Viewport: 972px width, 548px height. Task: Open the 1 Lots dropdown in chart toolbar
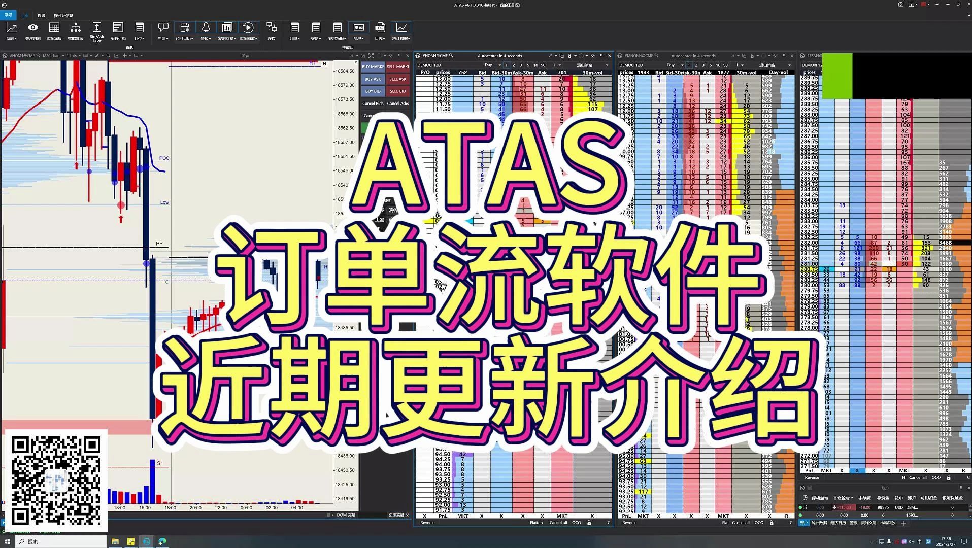pyautogui.click(x=74, y=56)
